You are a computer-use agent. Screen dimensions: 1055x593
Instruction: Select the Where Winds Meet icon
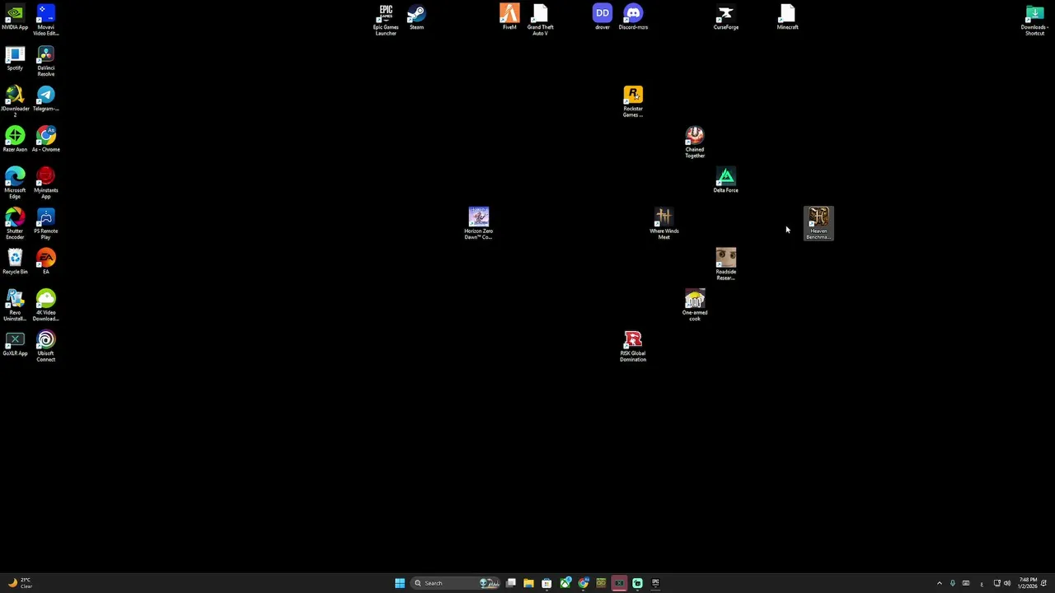click(x=664, y=224)
